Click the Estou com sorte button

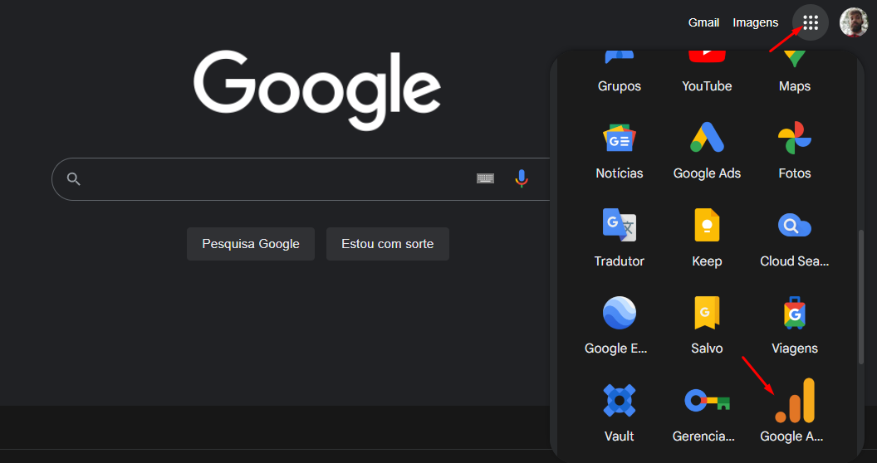[388, 243]
